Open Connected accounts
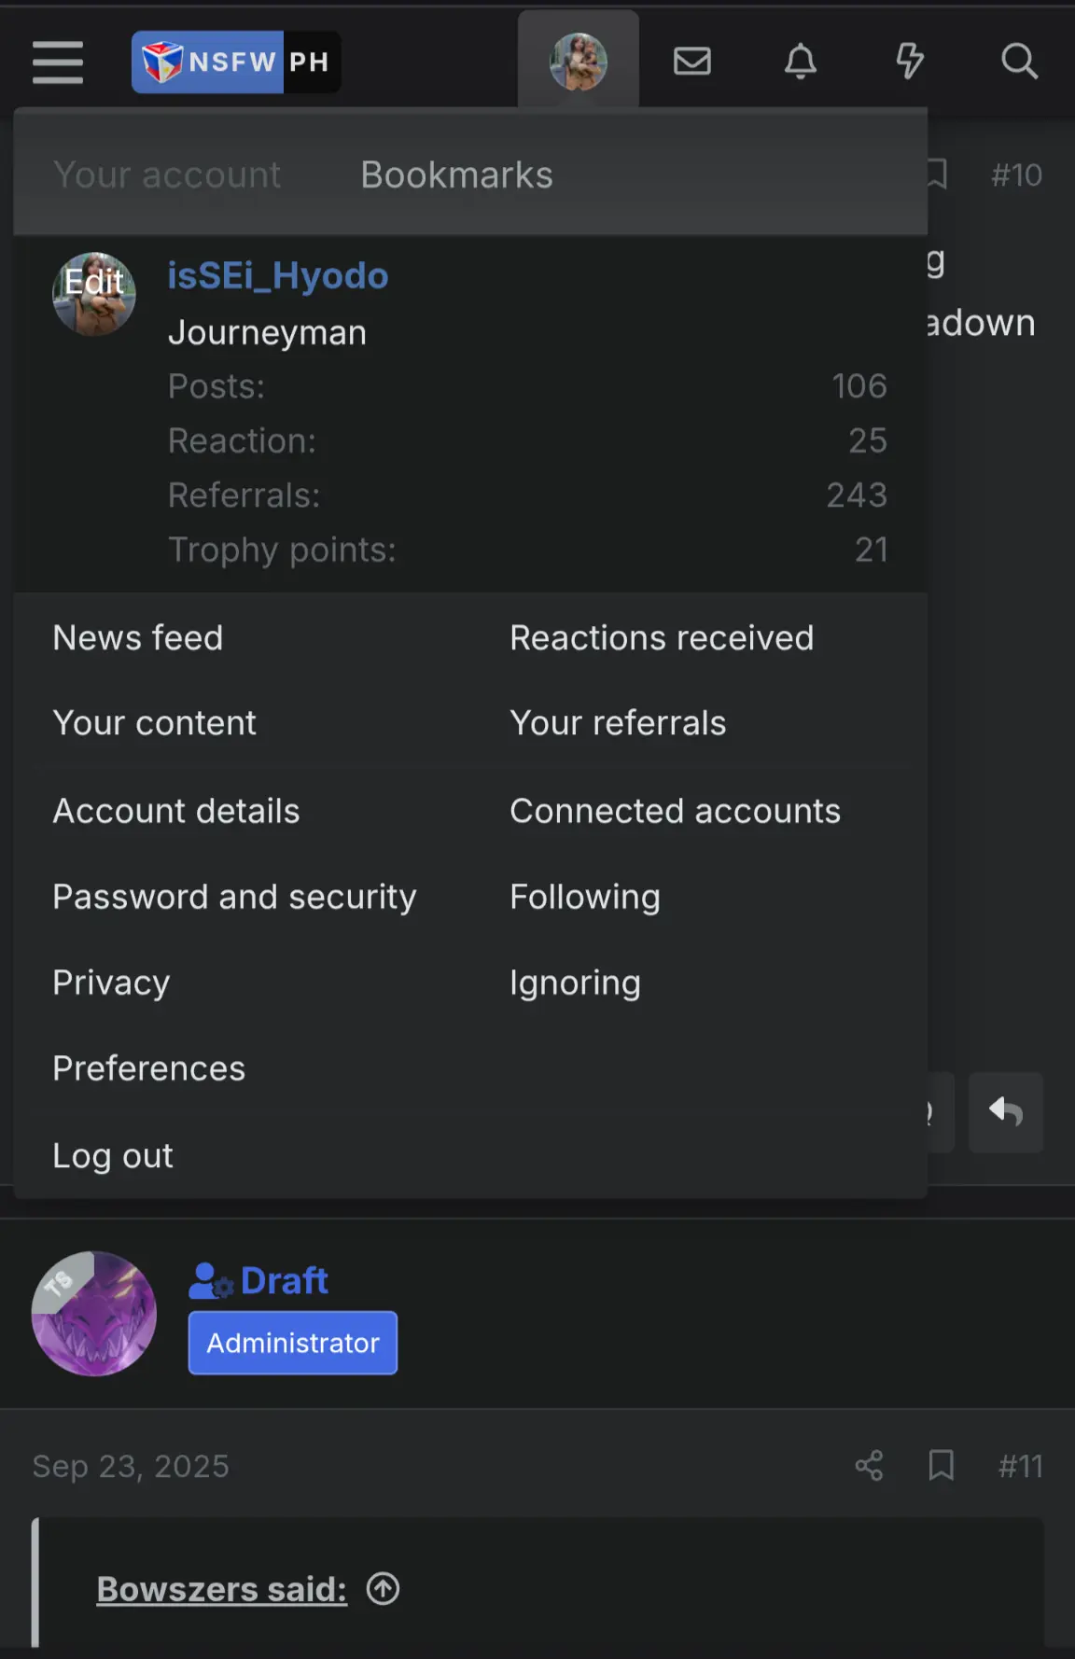 tap(676, 811)
